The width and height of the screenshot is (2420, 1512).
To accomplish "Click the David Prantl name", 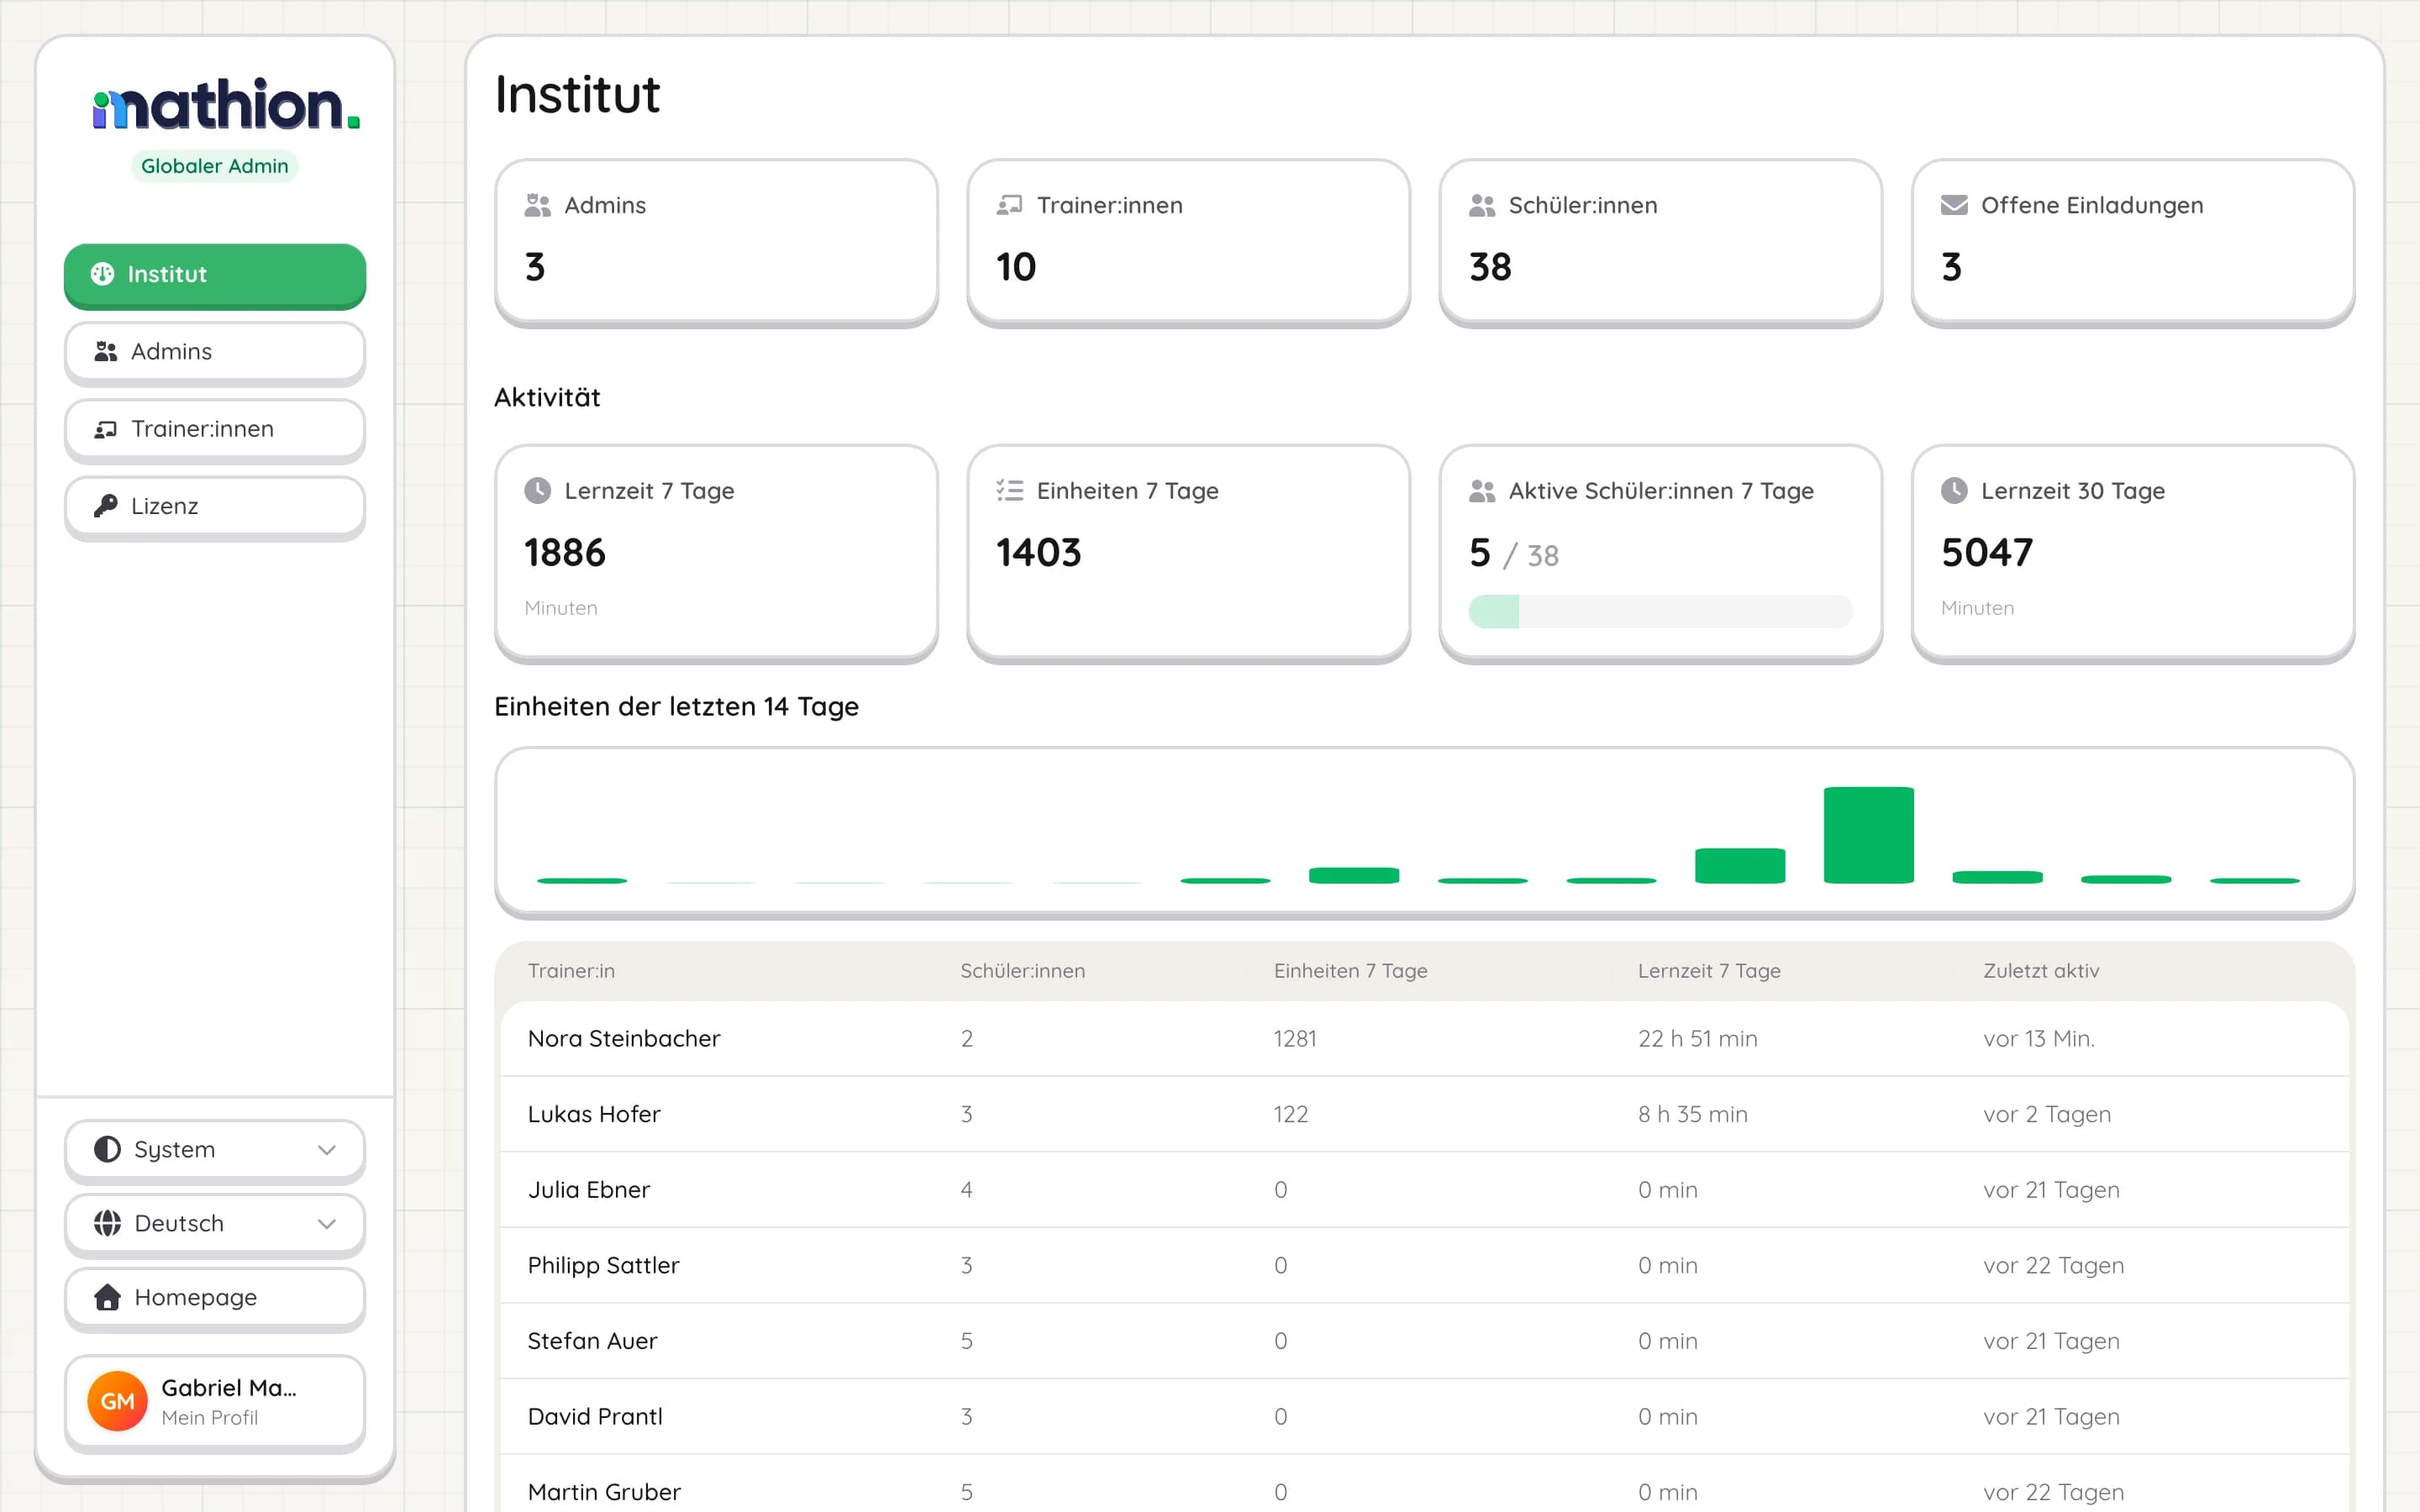I will tap(595, 1416).
